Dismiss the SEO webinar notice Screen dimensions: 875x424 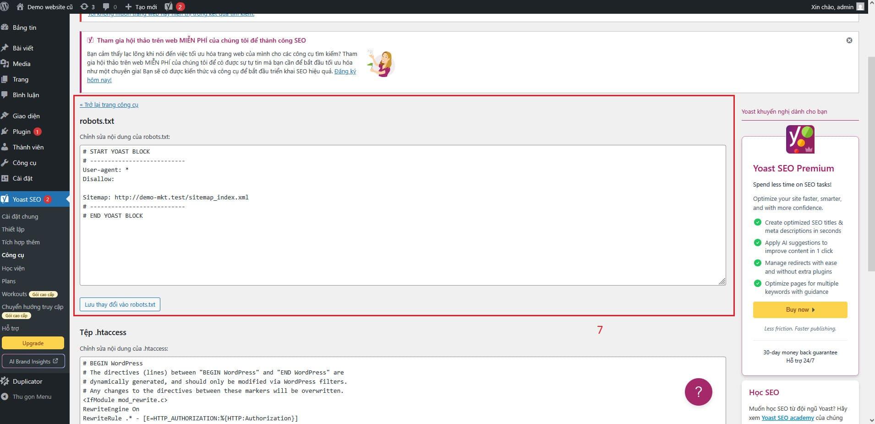850,40
